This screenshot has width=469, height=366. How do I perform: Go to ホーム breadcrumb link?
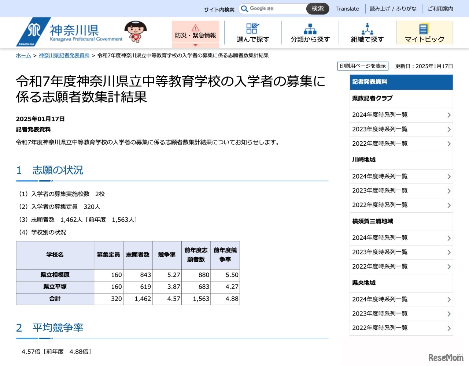[23, 56]
